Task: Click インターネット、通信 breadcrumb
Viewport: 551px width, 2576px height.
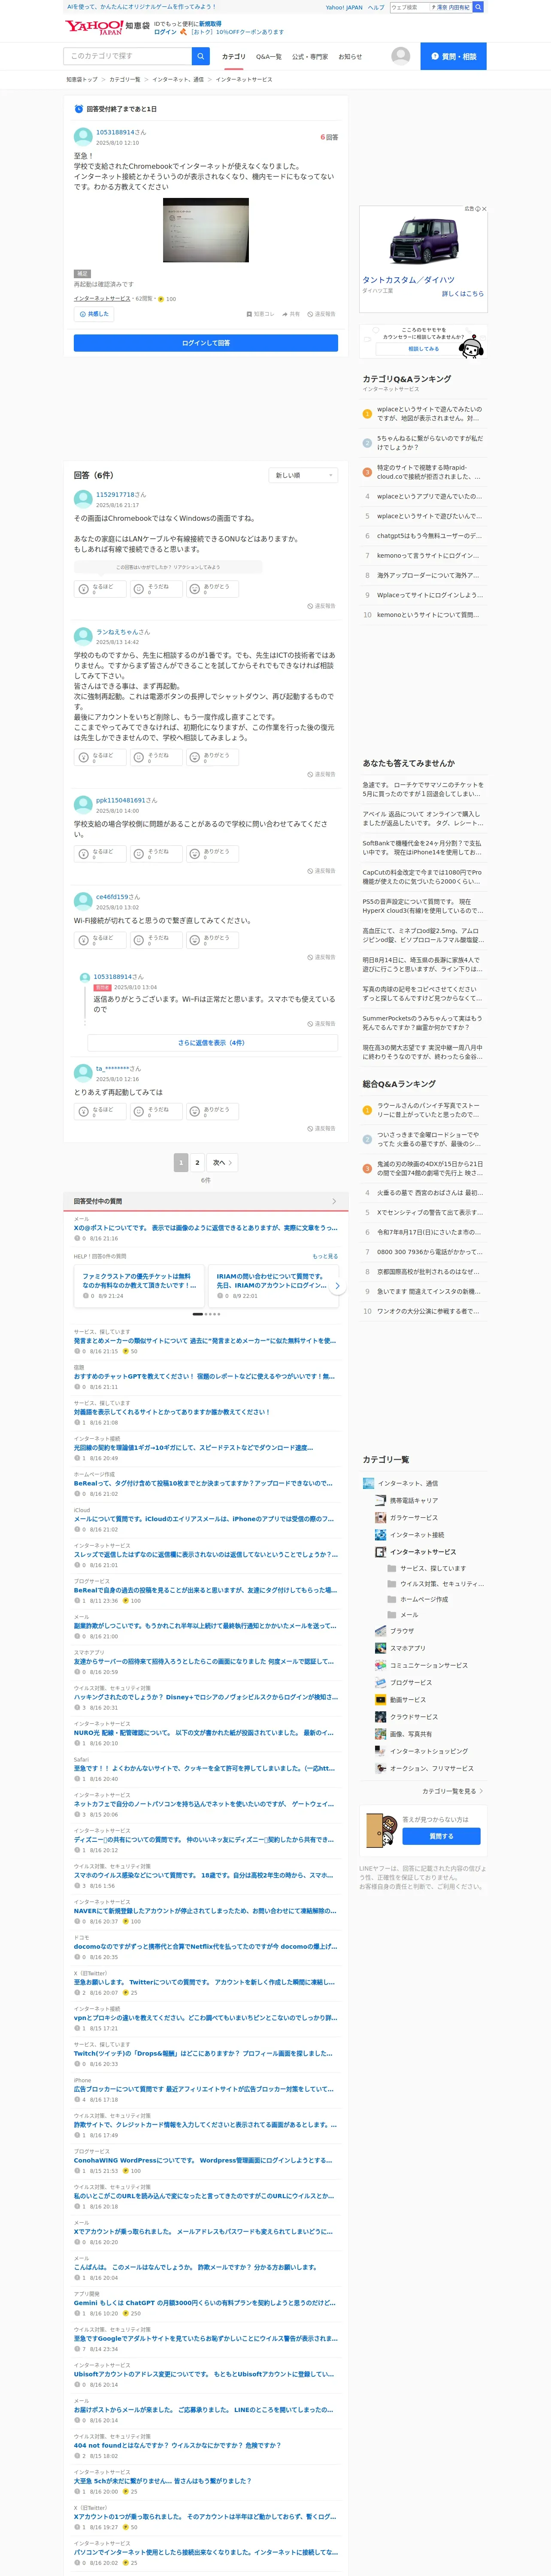Action: tap(178, 79)
